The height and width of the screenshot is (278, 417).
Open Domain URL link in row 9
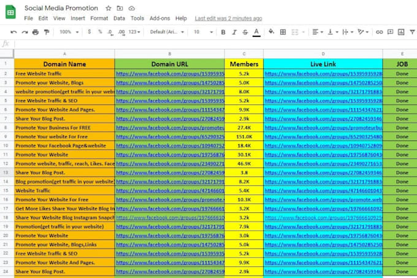170,137
